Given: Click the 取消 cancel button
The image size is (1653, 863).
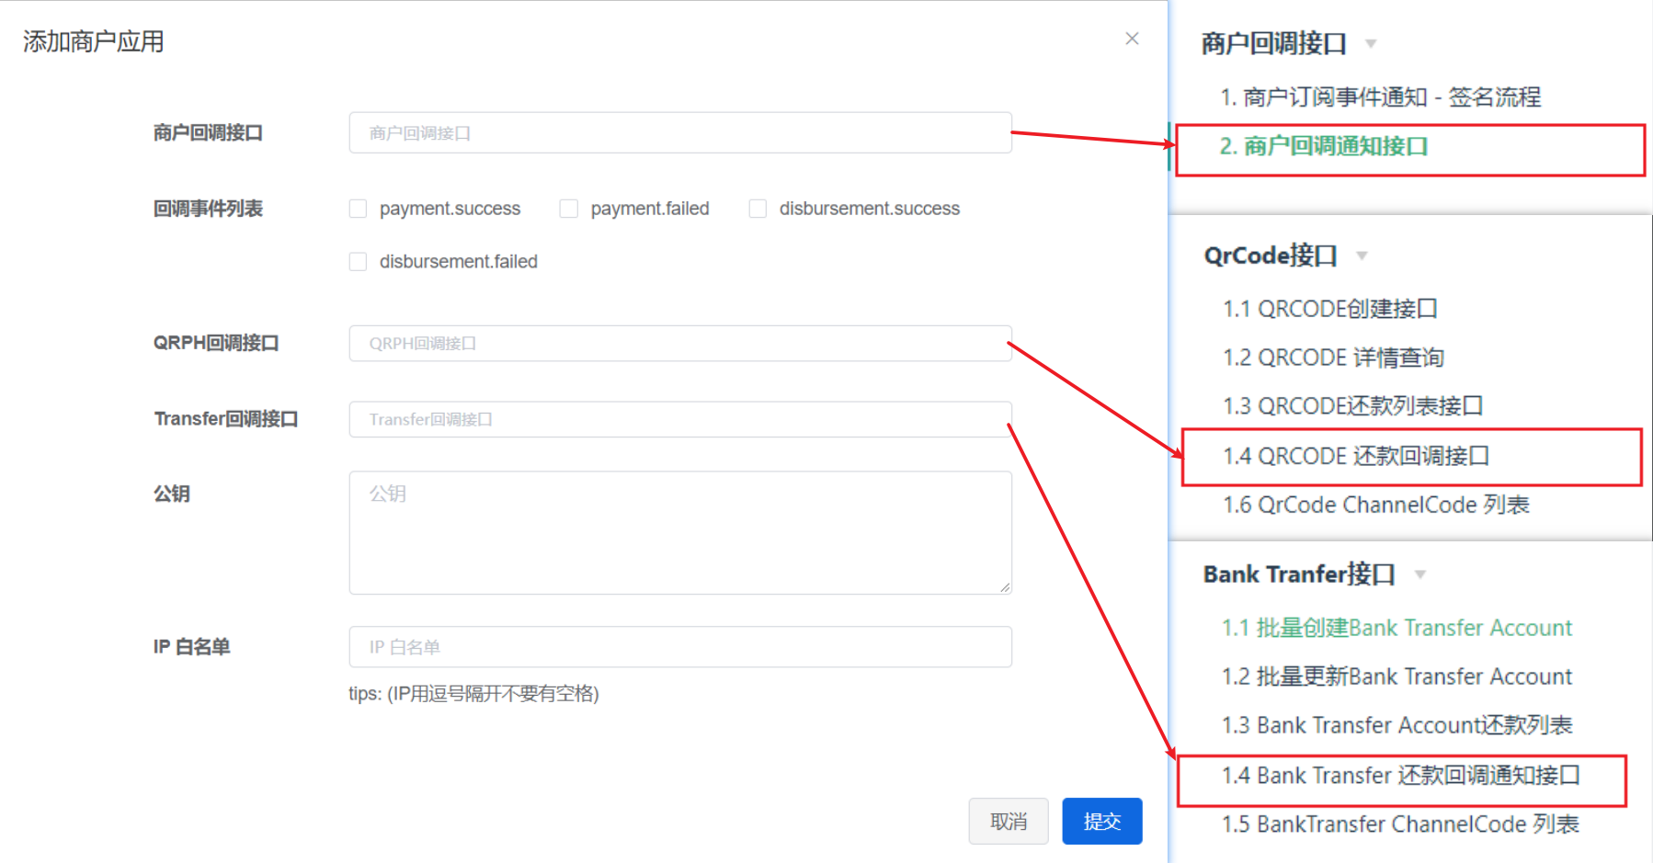Looking at the screenshot, I should pyautogui.click(x=1008, y=821).
